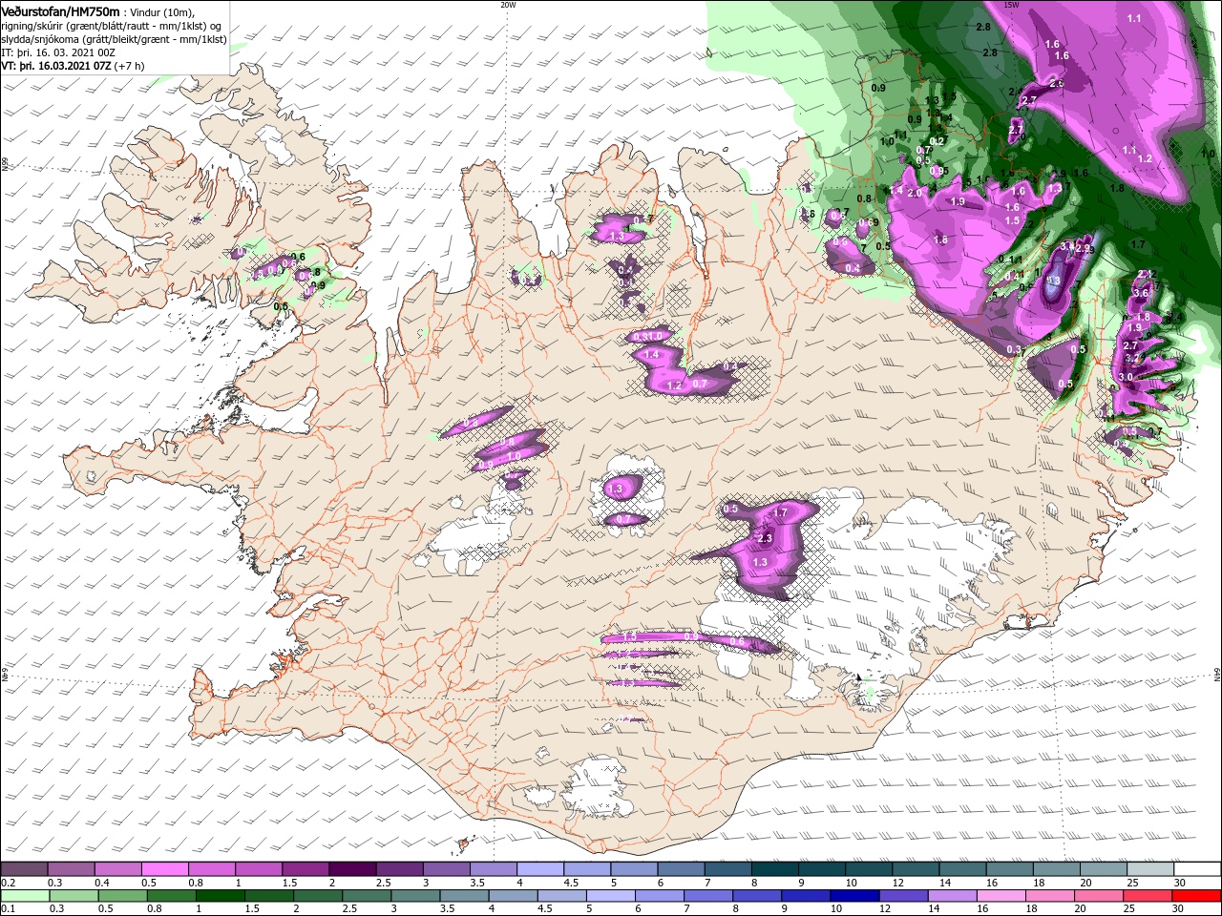Pick the 8 dark teal swatch in upper legend
Screen dimensions: 1222x916
(x=775, y=869)
